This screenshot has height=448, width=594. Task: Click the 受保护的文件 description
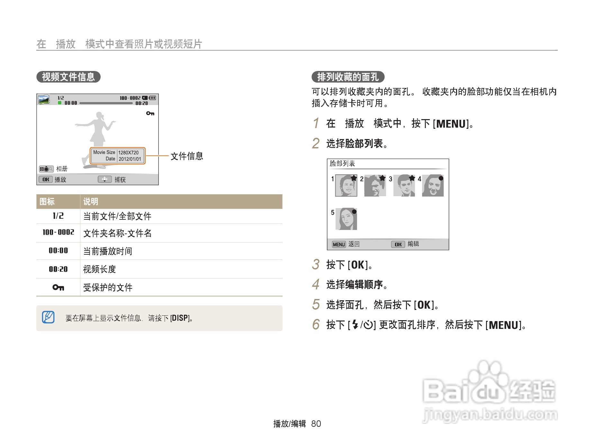108,287
